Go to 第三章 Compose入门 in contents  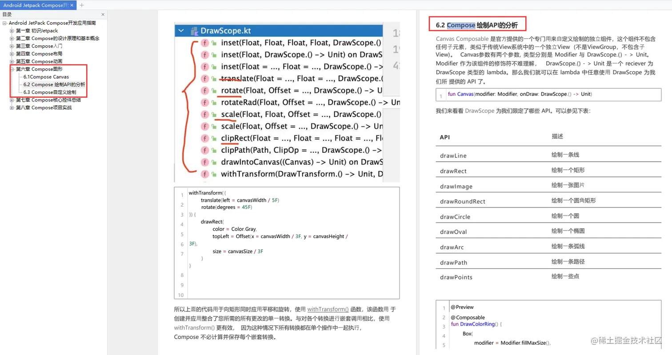(39, 46)
